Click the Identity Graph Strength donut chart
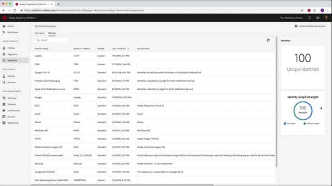Image resolution: width=332 pixels, height=186 pixels. 303,110
